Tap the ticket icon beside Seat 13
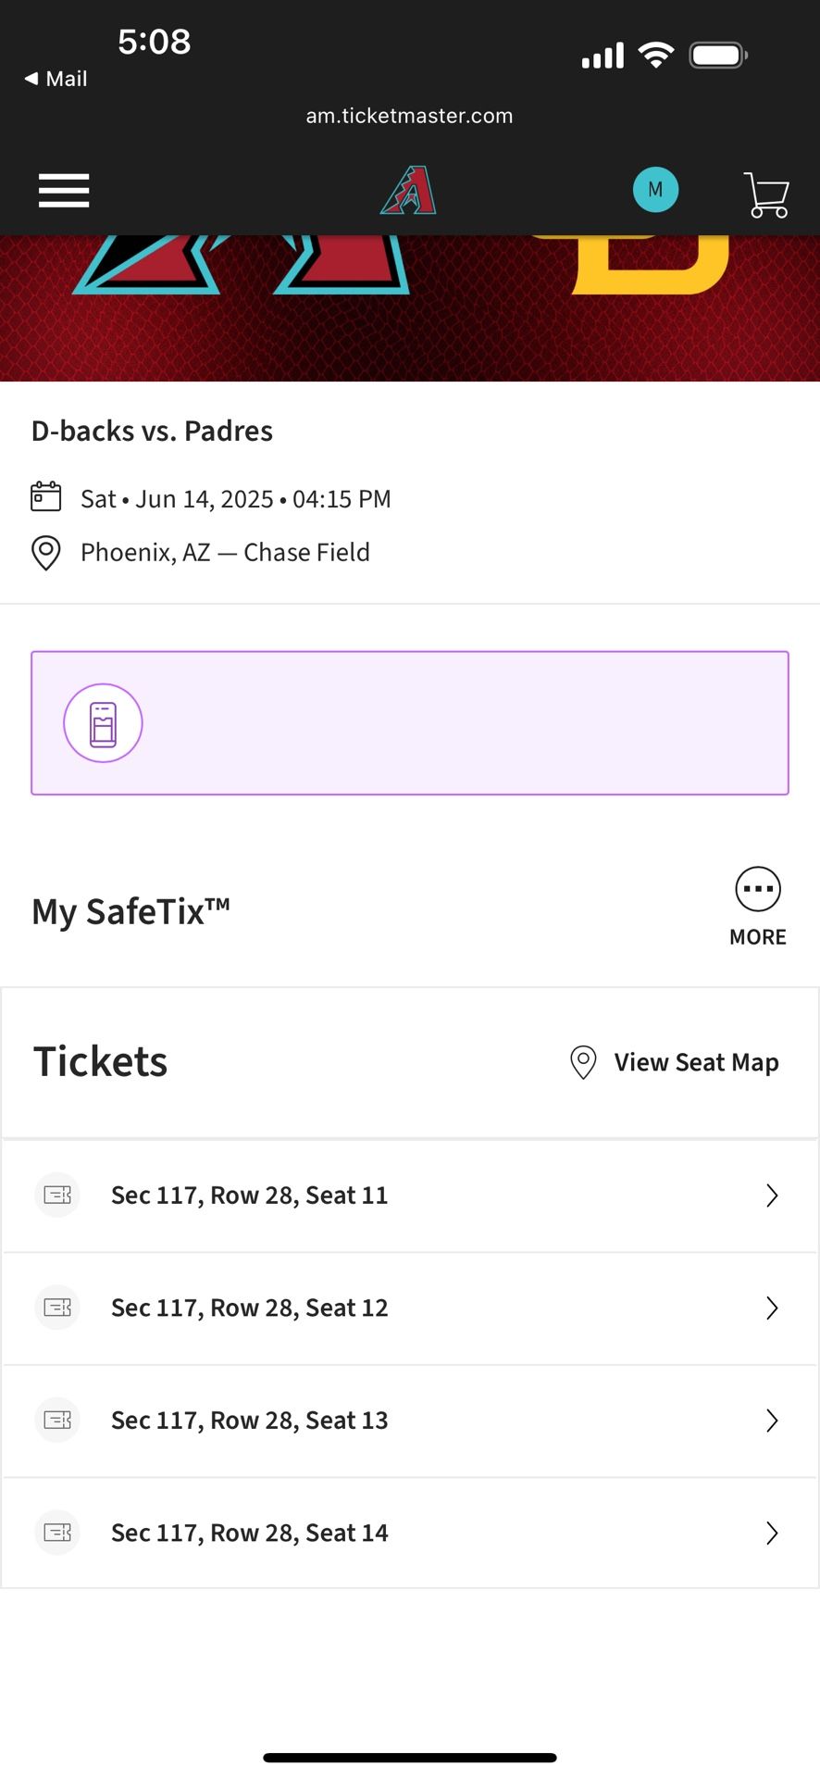 [57, 1420]
